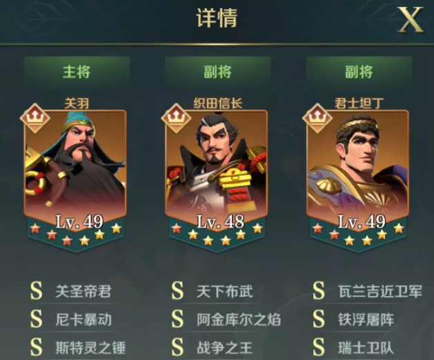Viewport: 434px width, 360px height.
Task: Close the 详情 panel with X
Action: pyautogui.click(x=411, y=19)
